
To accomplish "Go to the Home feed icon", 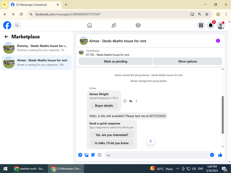I will tap(90, 25).
